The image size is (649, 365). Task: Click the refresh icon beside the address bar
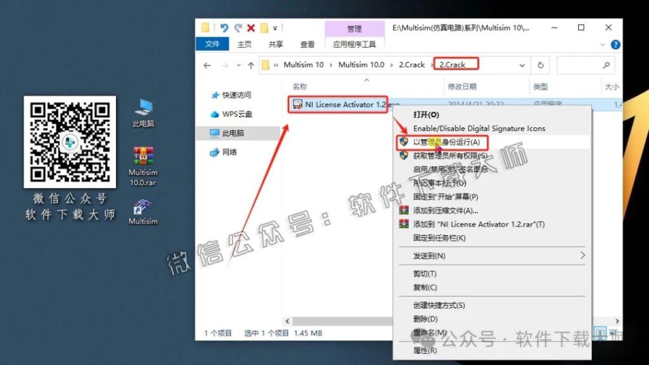tap(539, 64)
